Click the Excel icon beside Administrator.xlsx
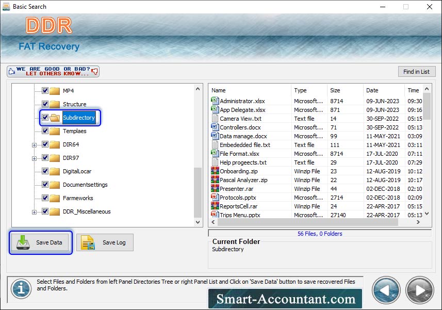442x310 pixels. (215, 101)
